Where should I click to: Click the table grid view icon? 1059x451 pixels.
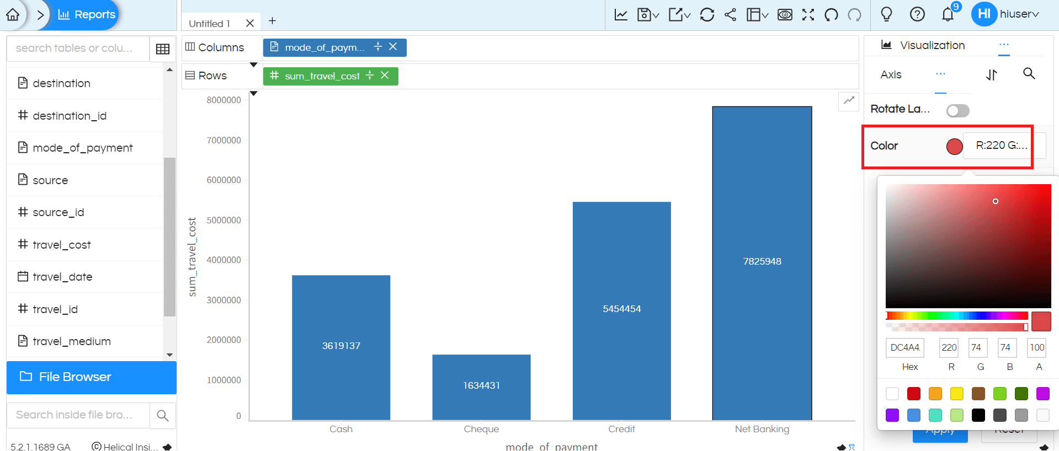[x=163, y=49]
